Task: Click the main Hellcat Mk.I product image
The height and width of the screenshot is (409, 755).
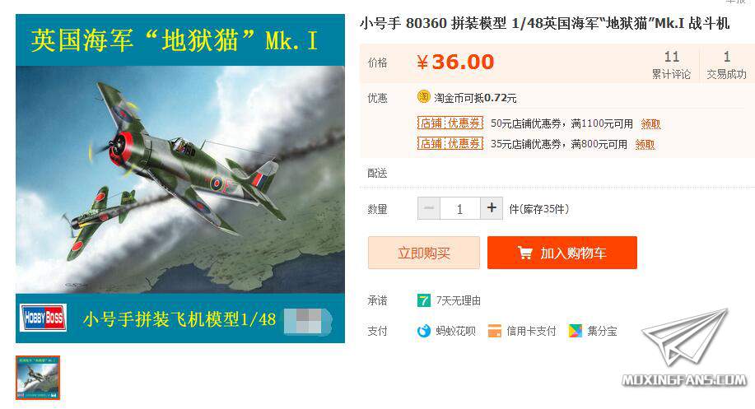Action: [180, 179]
